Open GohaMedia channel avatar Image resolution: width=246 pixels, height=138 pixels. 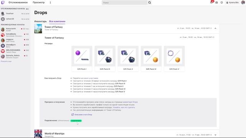pos(3,35)
